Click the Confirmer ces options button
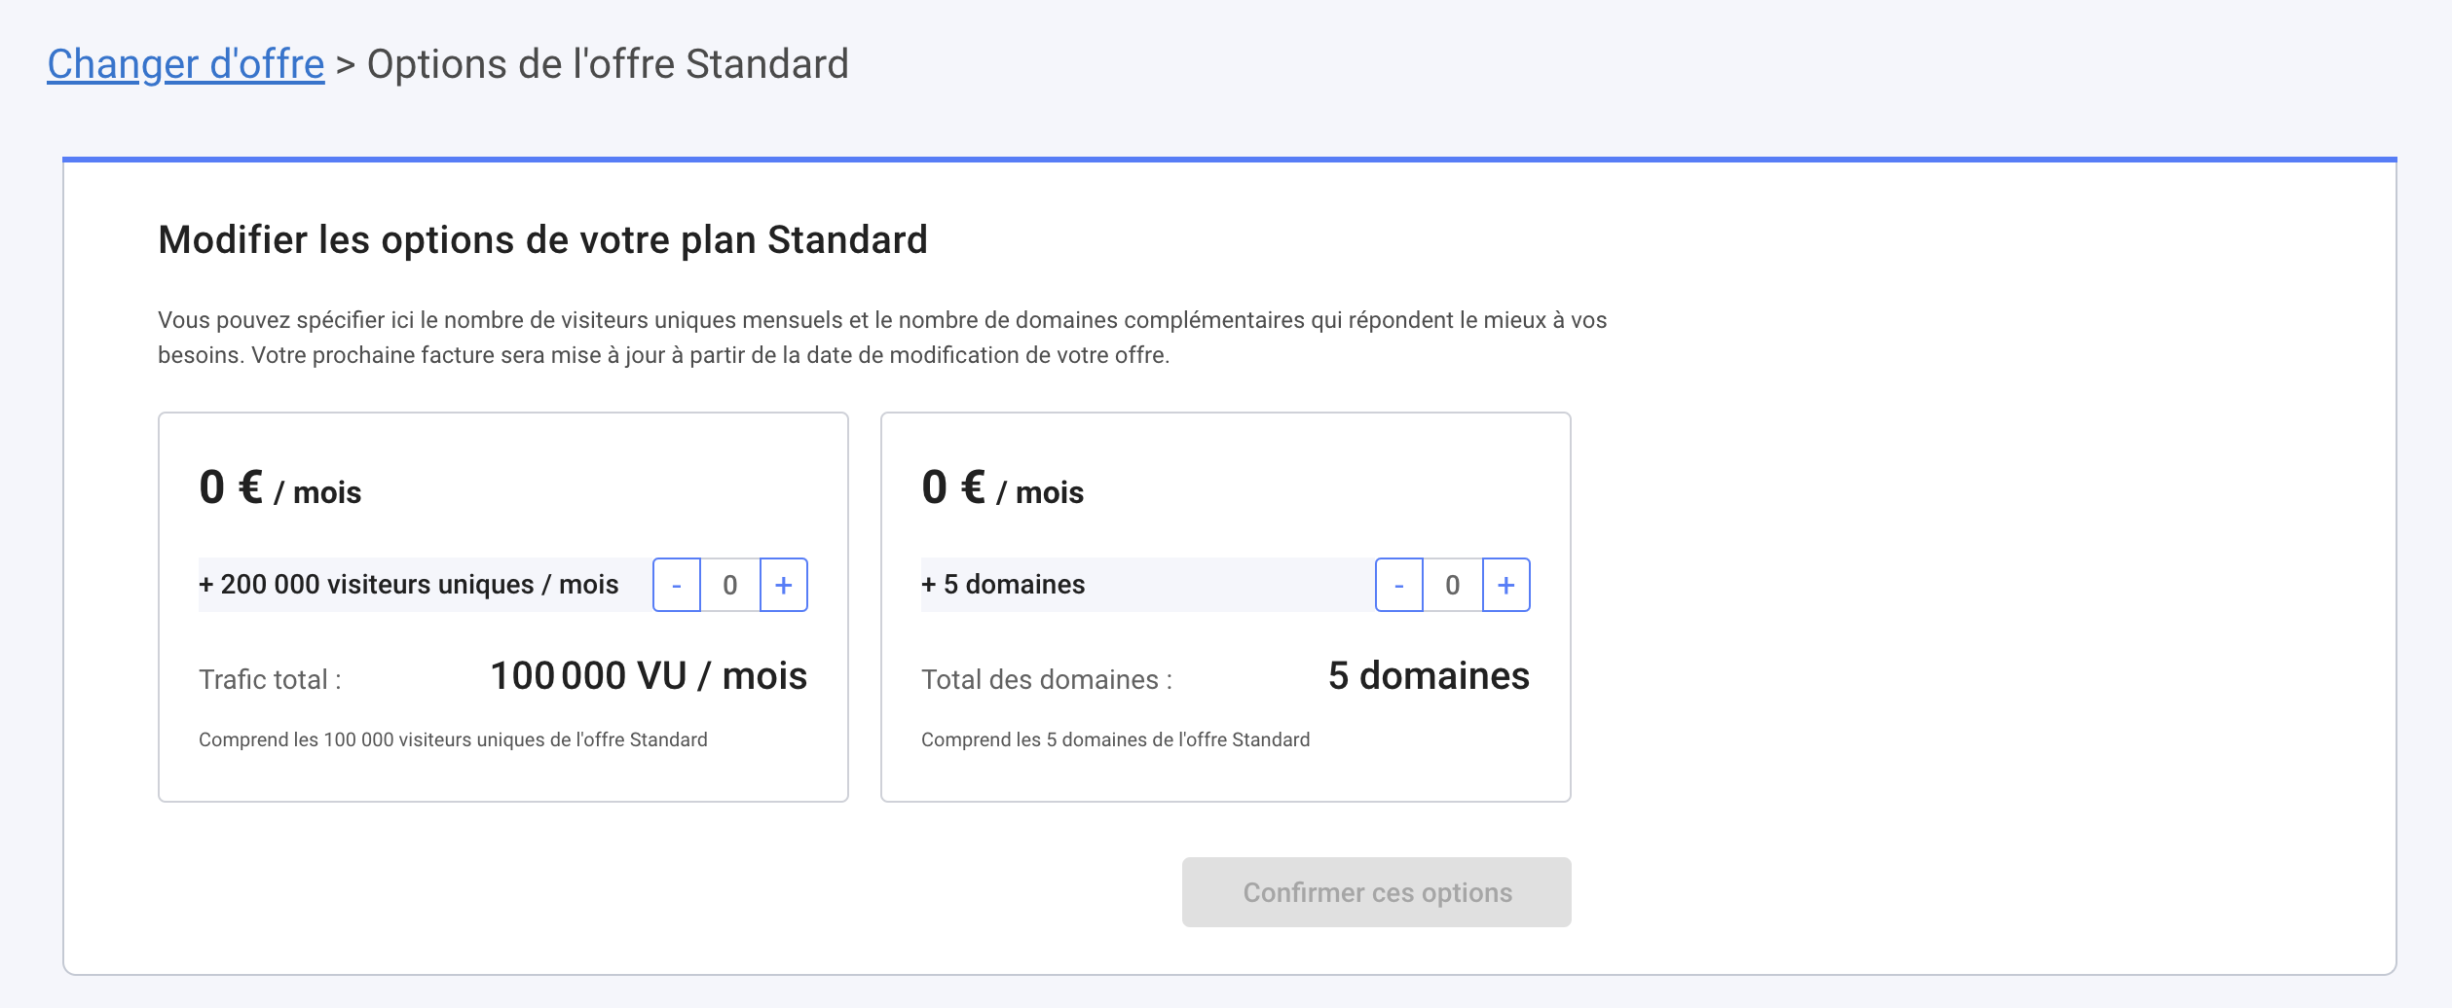 click(x=1375, y=891)
